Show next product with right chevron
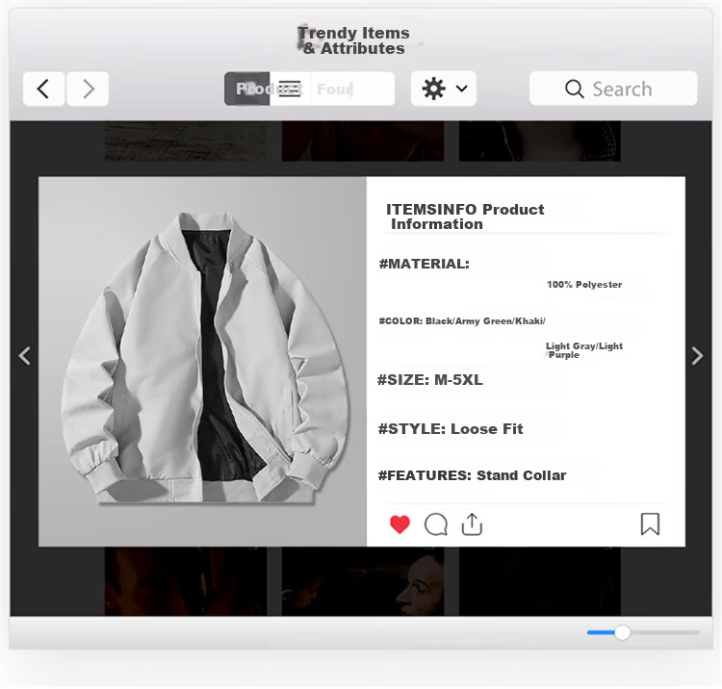Image resolution: width=722 pixels, height=689 pixels. click(x=697, y=356)
